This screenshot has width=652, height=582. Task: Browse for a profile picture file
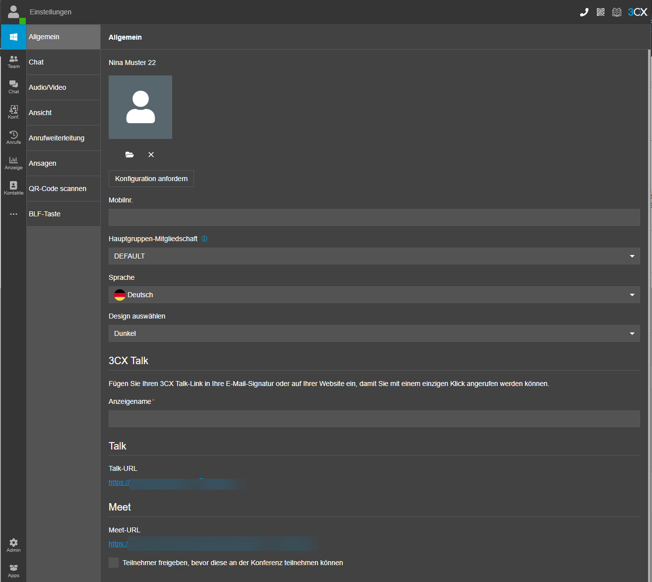tap(130, 155)
